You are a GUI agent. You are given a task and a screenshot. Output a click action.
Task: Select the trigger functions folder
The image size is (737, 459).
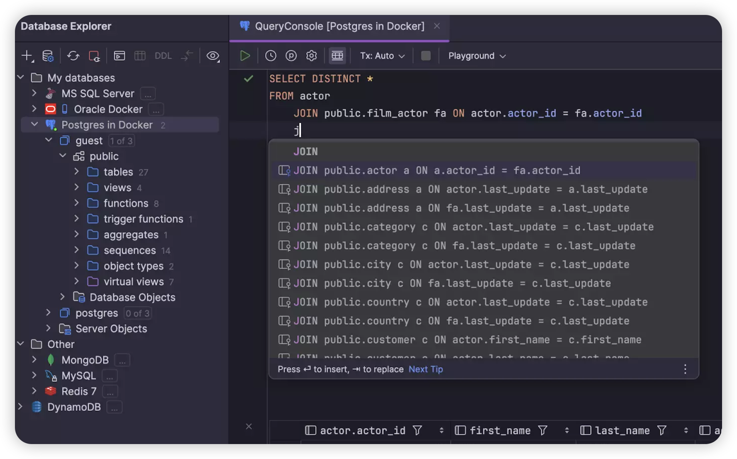pyautogui.click(x=143, y=219)
